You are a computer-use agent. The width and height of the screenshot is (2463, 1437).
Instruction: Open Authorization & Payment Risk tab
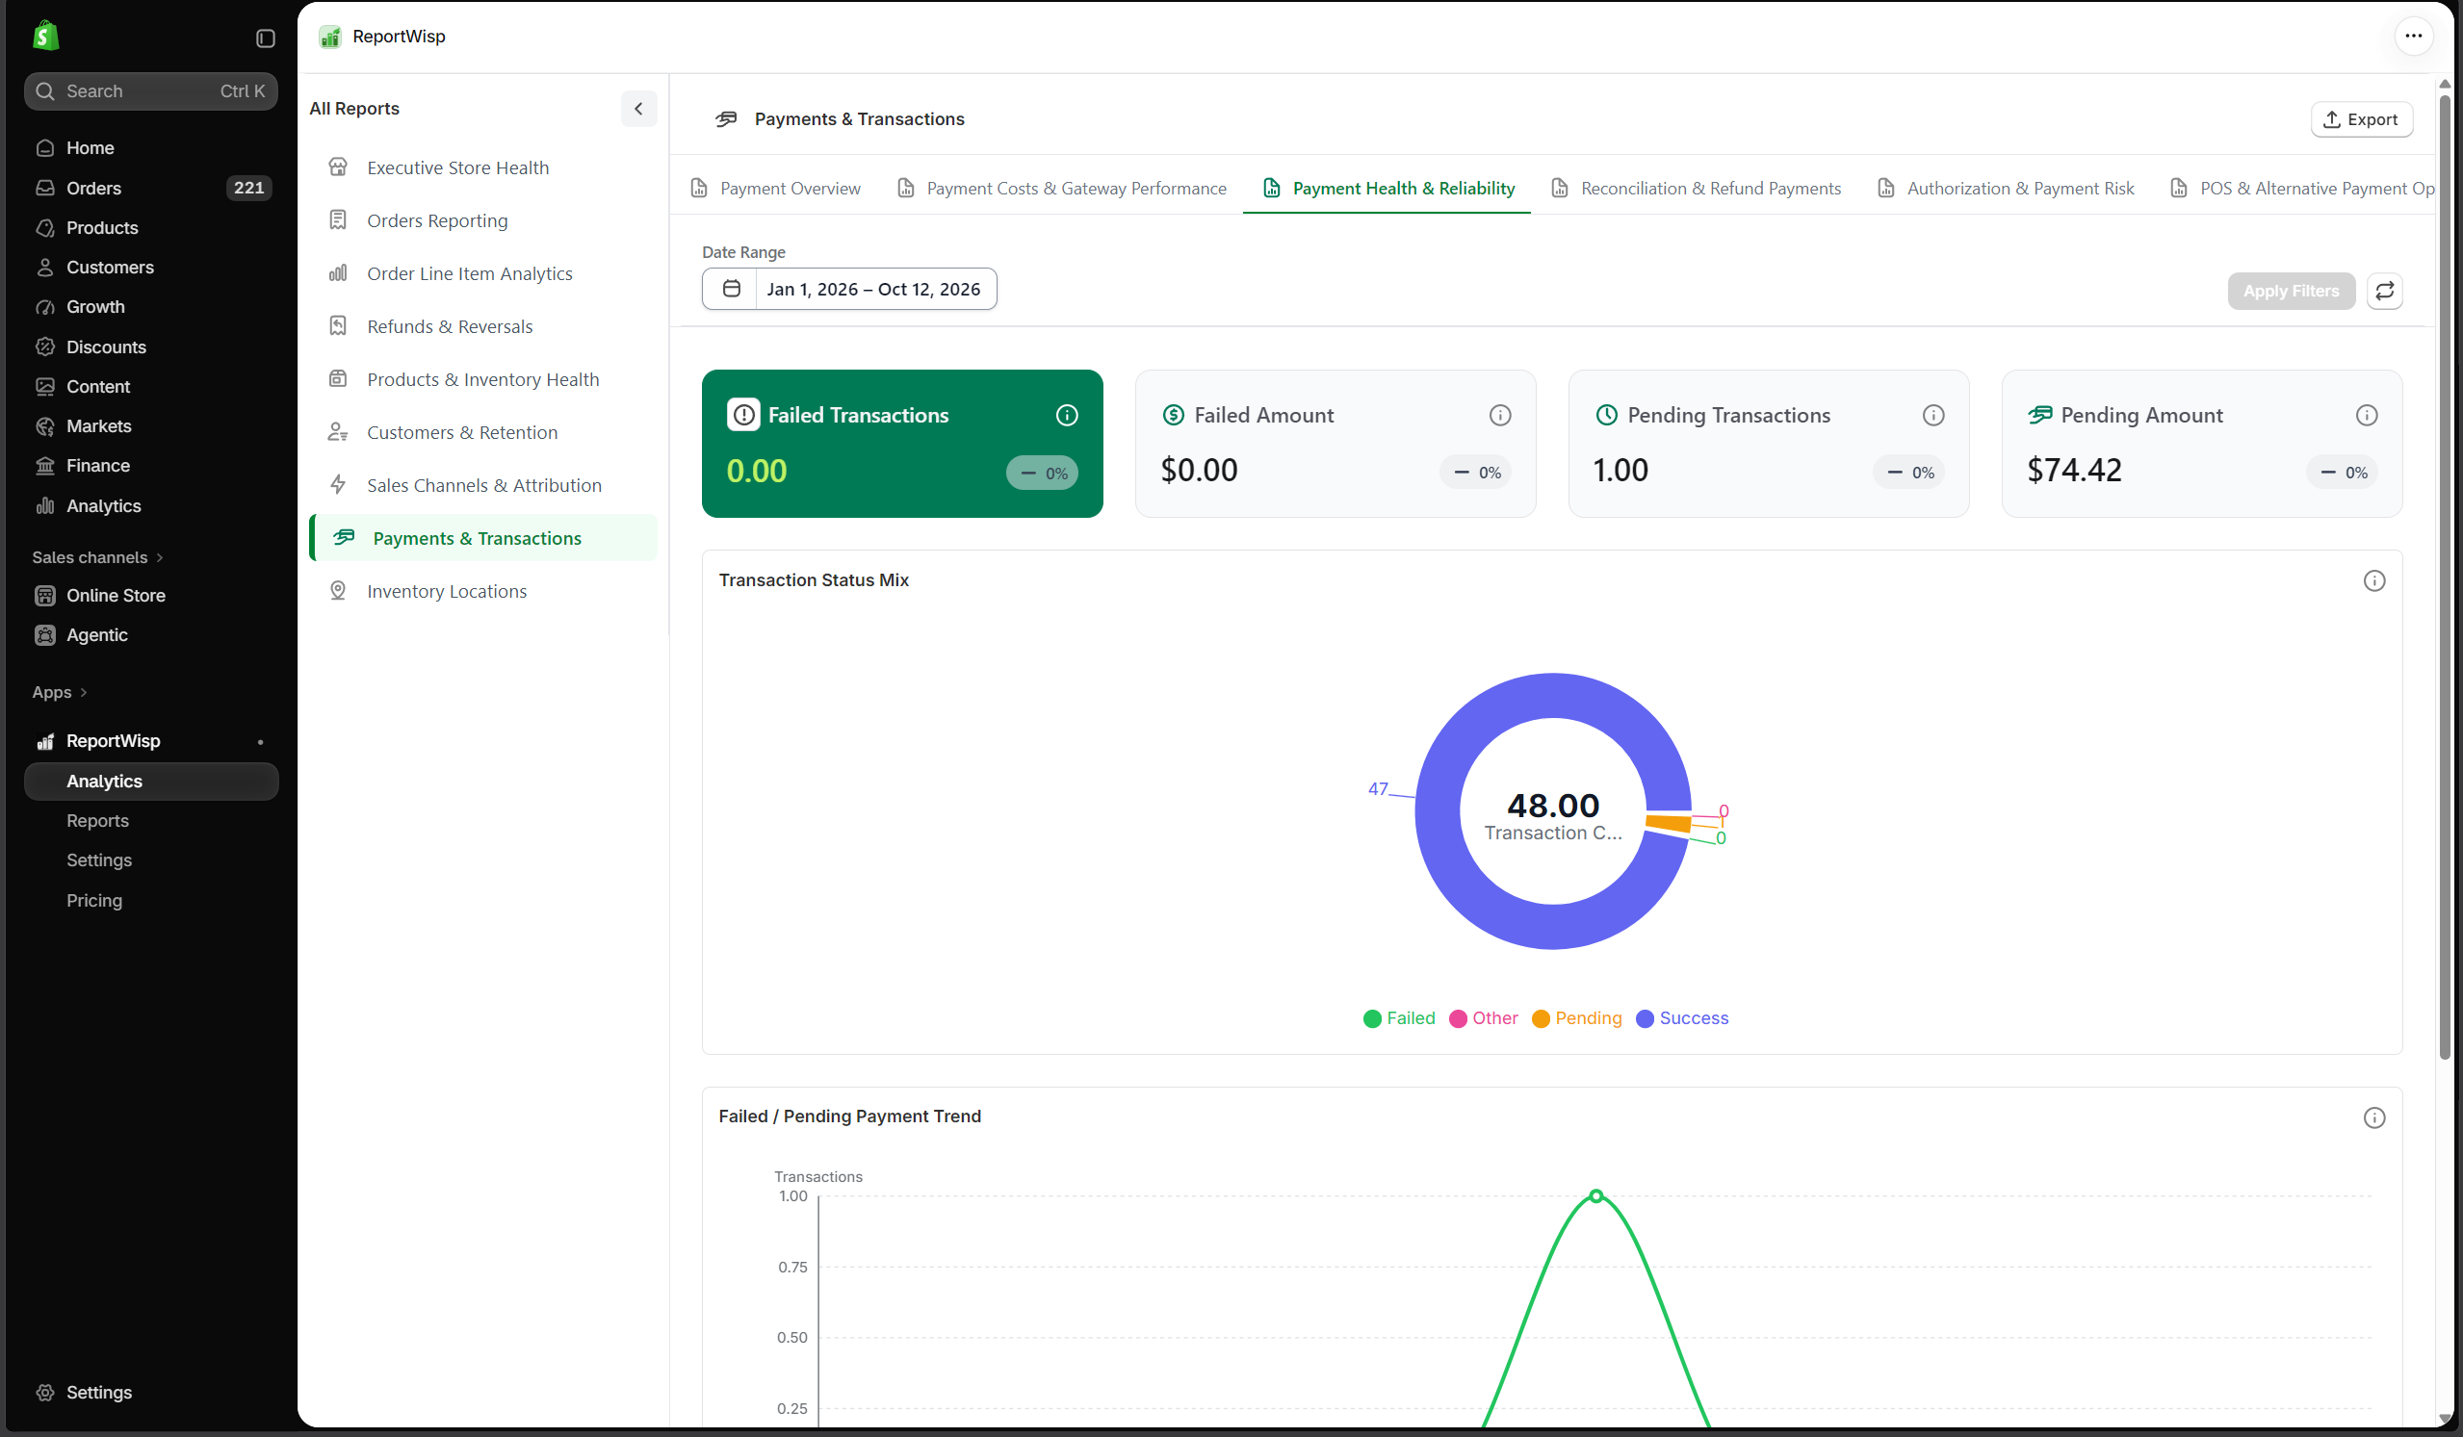[2006, 188]
